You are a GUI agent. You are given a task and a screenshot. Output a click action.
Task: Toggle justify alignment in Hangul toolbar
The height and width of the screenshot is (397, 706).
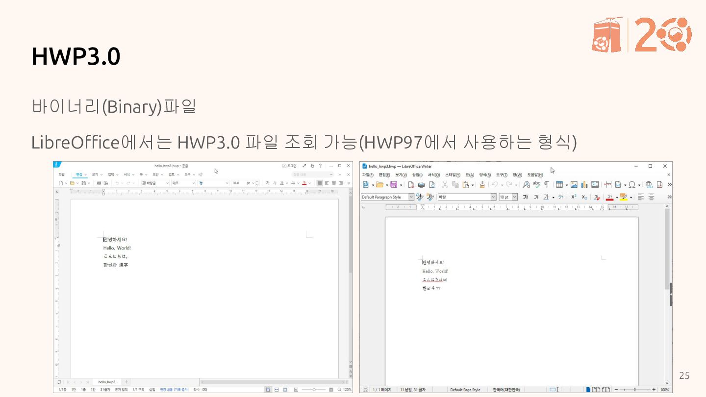pyautogui.click(x=320, y=183)
